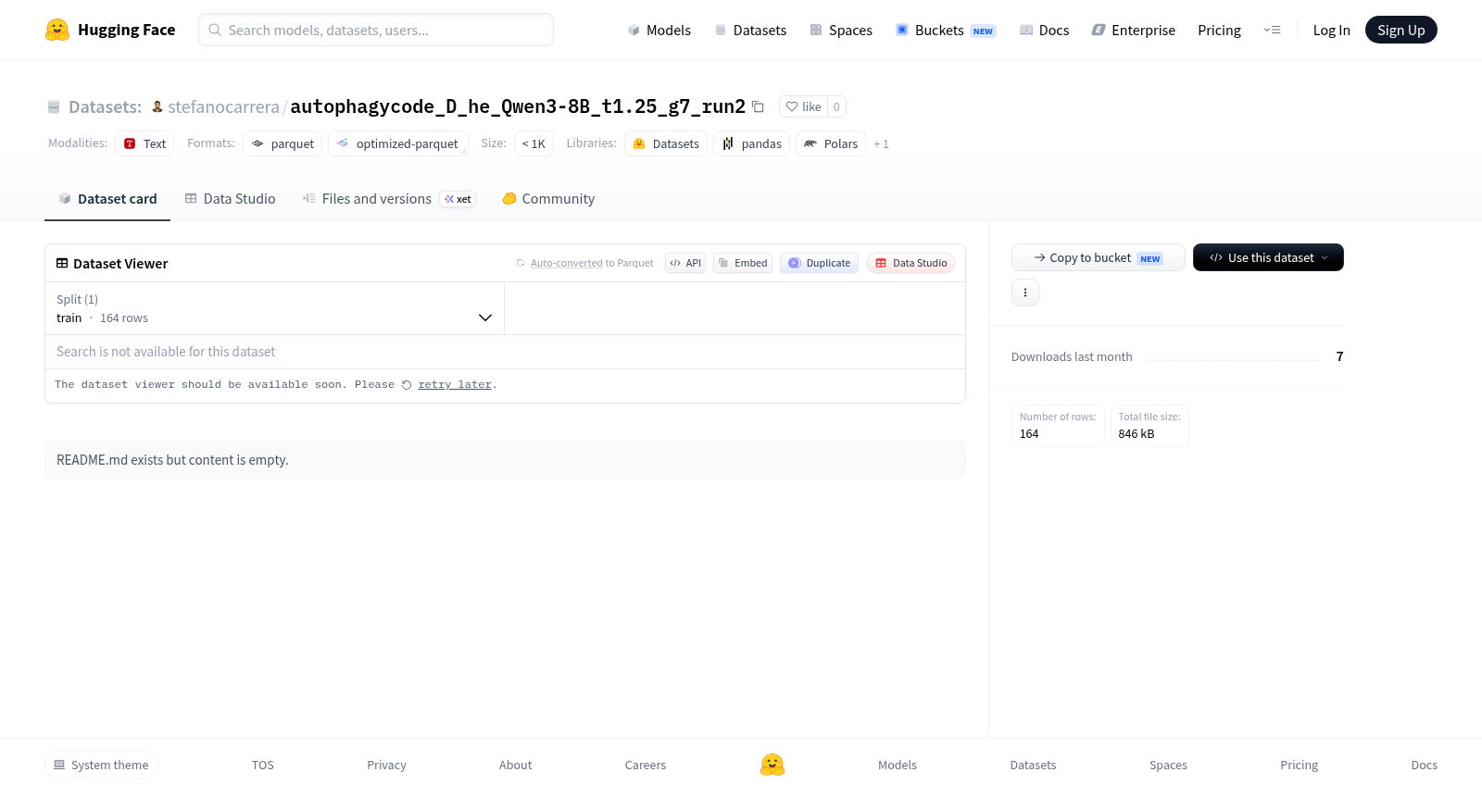Open the Careers footer link

tap(646, 765)
